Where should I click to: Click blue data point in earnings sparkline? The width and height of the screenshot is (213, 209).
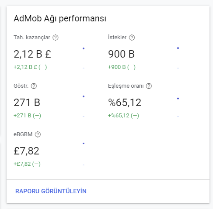click(x=84, y=48)
